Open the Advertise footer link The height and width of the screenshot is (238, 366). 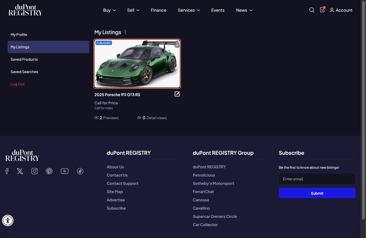coord(116,200)
